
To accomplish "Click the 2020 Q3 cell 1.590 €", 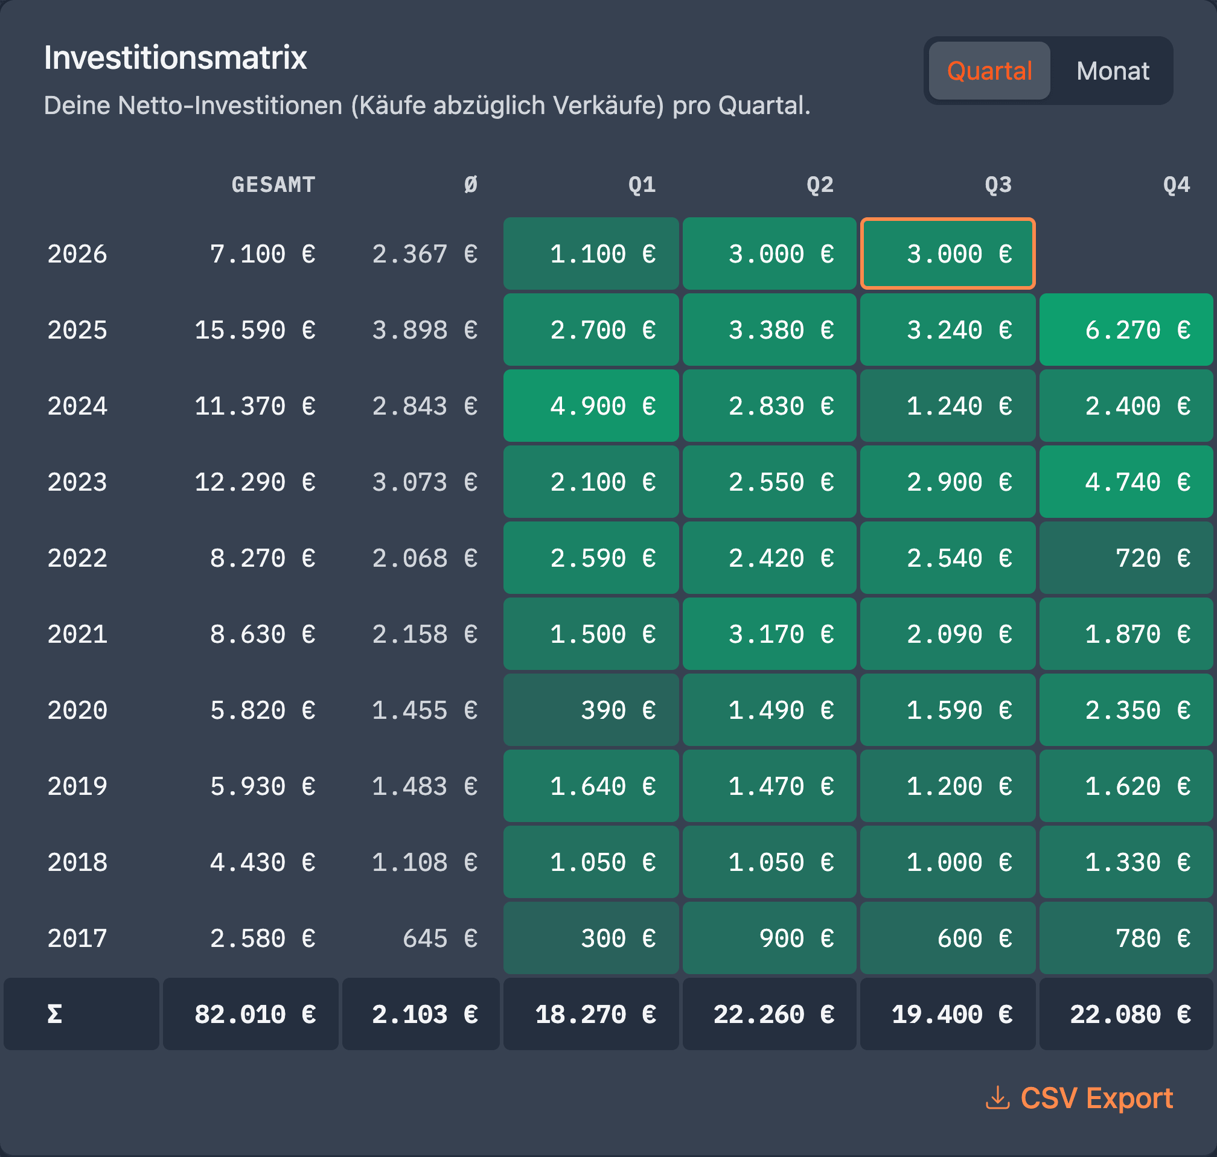I will [x=947, y=710].
